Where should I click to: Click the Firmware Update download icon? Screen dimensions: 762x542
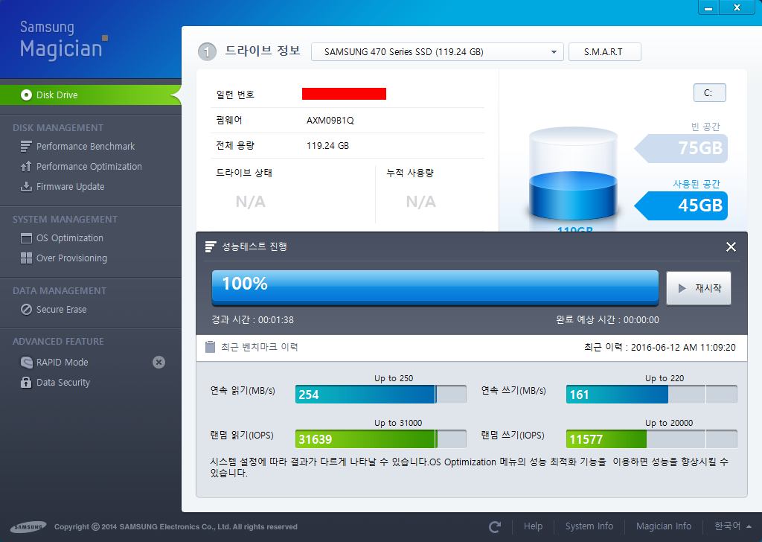click(x=26, y=187)
